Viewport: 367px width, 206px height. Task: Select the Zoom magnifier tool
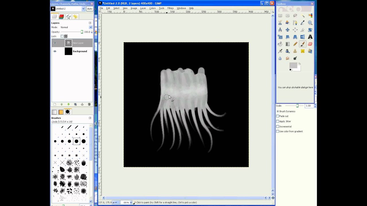click(310, 23)
